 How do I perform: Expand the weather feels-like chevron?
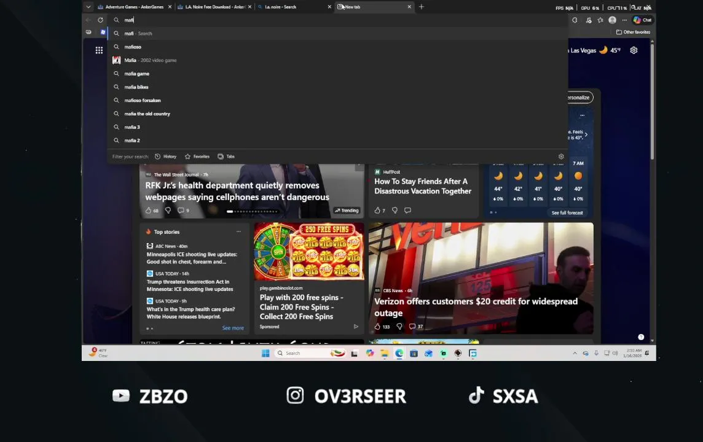pos(586,135)
